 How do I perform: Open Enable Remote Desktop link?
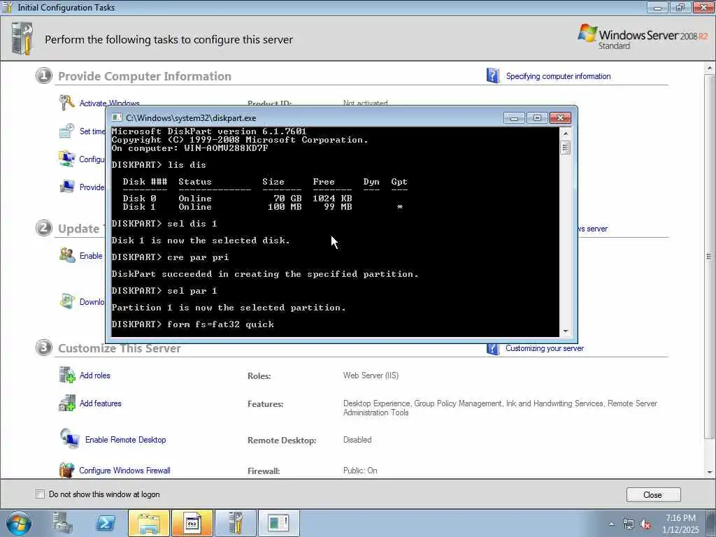(125, 440)
